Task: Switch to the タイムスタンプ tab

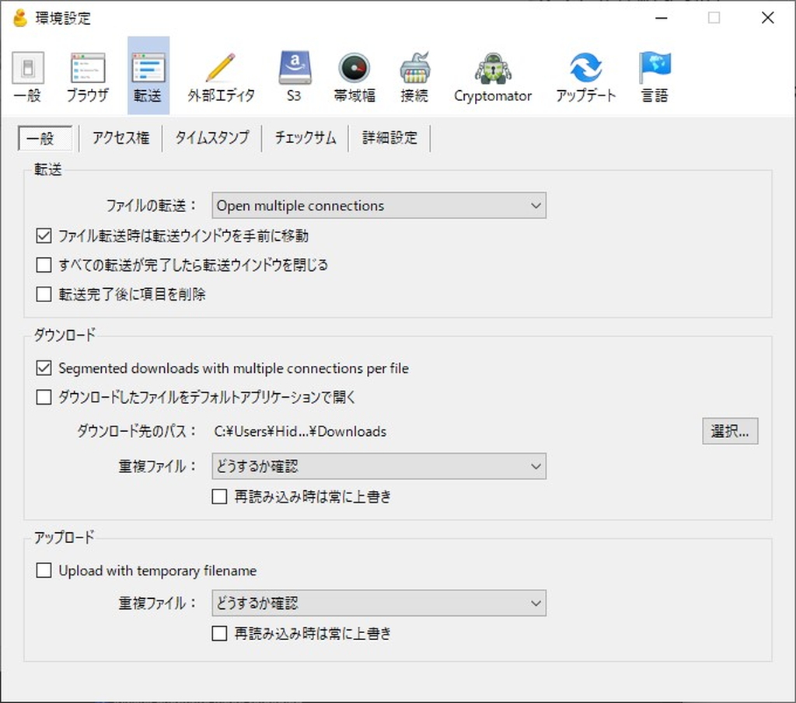Action: coord(211,137)
